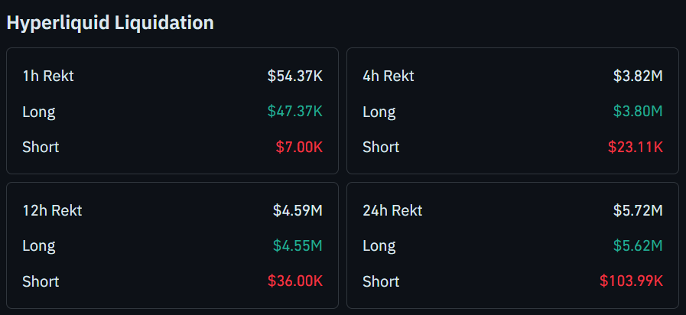Click the Hyperliquid Liquidation heading
The height and width of the screenshot is (315, 686).
(110, 23)
